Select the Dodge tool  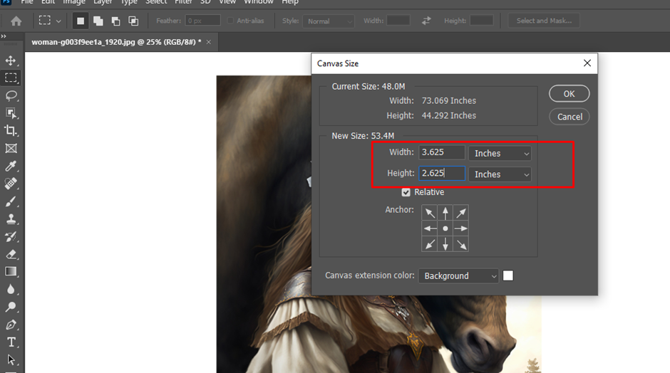click(x=11, y=307)
